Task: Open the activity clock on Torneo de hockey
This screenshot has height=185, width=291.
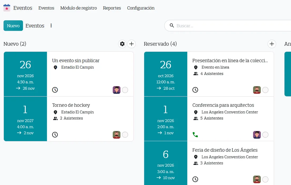Action: (55, 135)
